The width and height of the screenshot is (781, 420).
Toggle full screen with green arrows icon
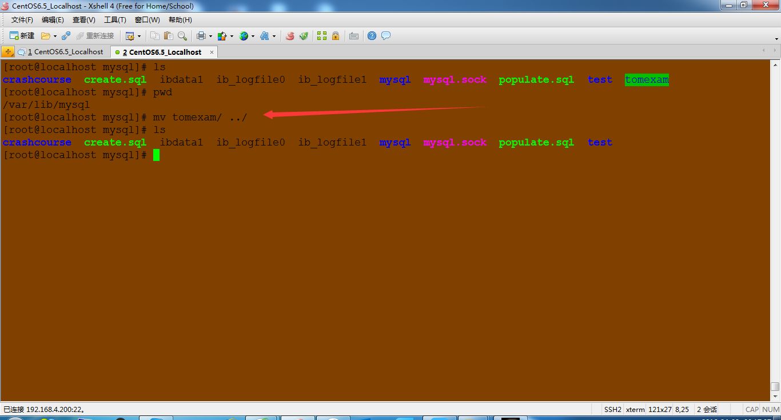coord(322,36)
